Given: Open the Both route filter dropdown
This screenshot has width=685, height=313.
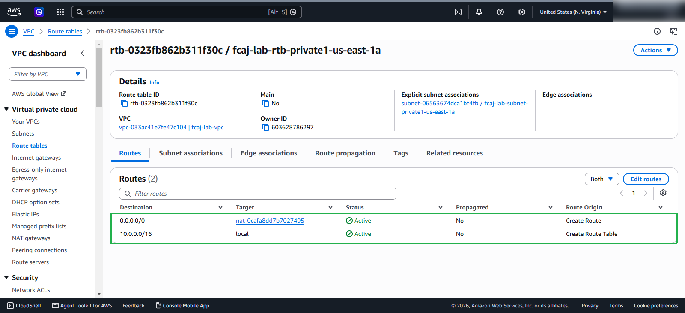Looking at the screenshot, I should point(602,179).
